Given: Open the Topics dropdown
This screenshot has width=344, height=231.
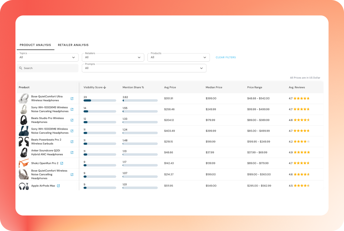Looking at the screenshot, I should [x=48, y=57].
